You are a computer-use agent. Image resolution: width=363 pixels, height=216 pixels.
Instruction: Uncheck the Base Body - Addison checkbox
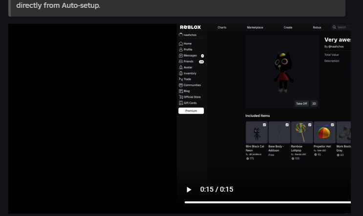point(287,125)
